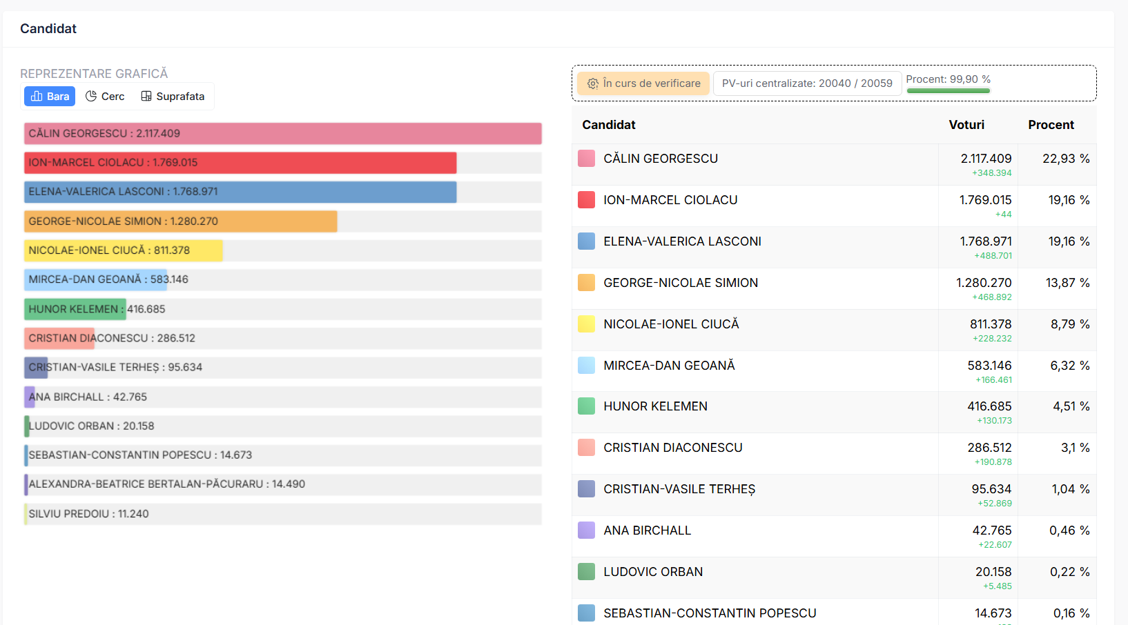Click the Călin Georgescu chart bar
This screenshot has height=625, width=1128.
click(282, 134)
